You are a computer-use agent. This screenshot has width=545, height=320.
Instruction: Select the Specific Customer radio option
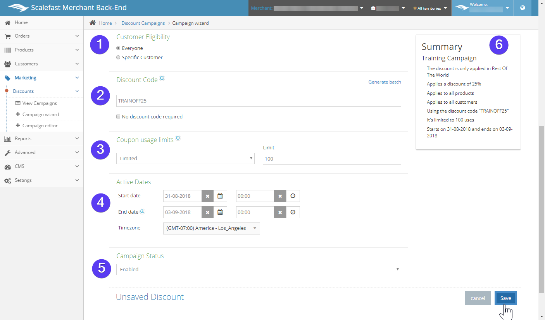[119, 58]
